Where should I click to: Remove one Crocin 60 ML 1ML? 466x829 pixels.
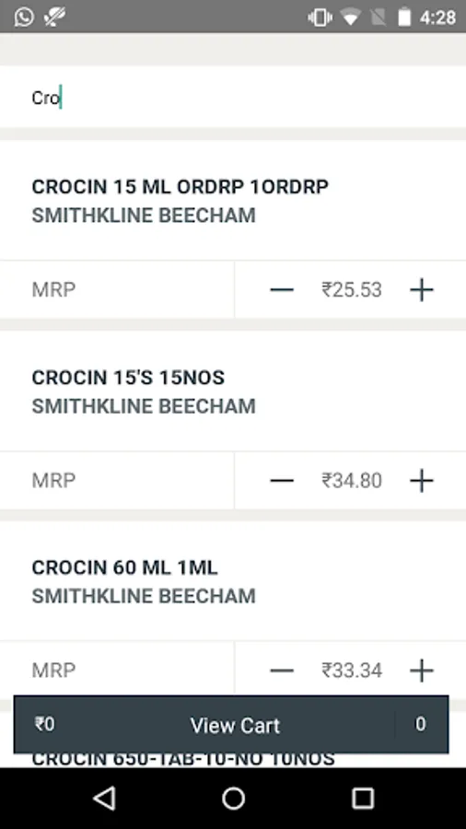pyautogui.click(x=282, y=671)
